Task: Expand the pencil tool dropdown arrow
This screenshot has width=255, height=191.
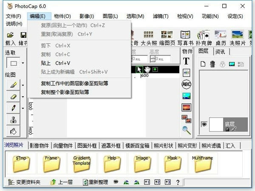Action: 23,108
